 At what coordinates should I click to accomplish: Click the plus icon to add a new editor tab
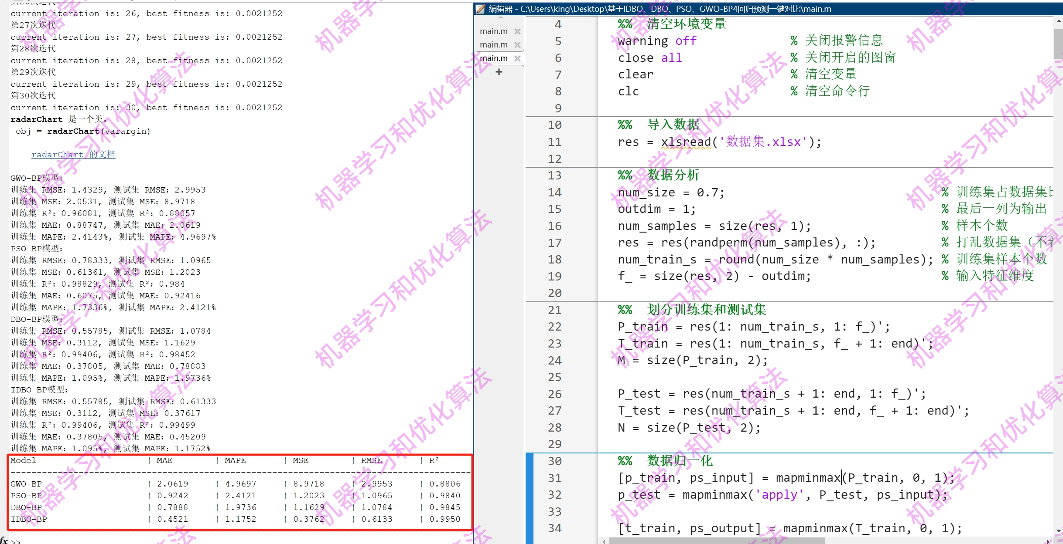click(499, 72)
